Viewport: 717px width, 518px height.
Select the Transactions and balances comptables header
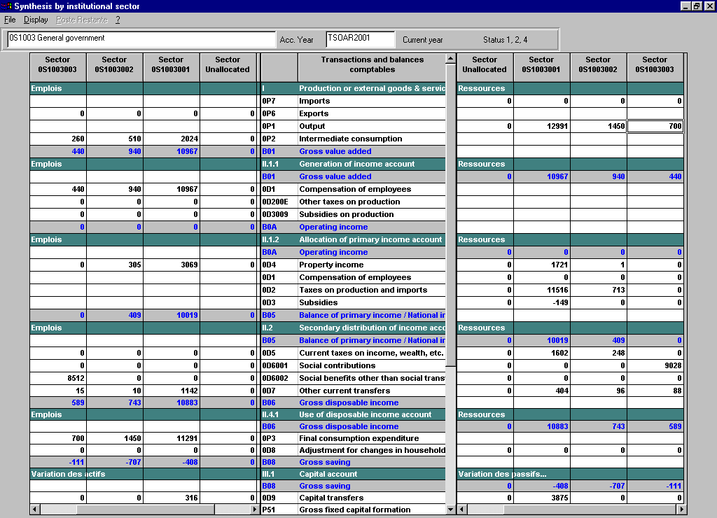[372, 65]
